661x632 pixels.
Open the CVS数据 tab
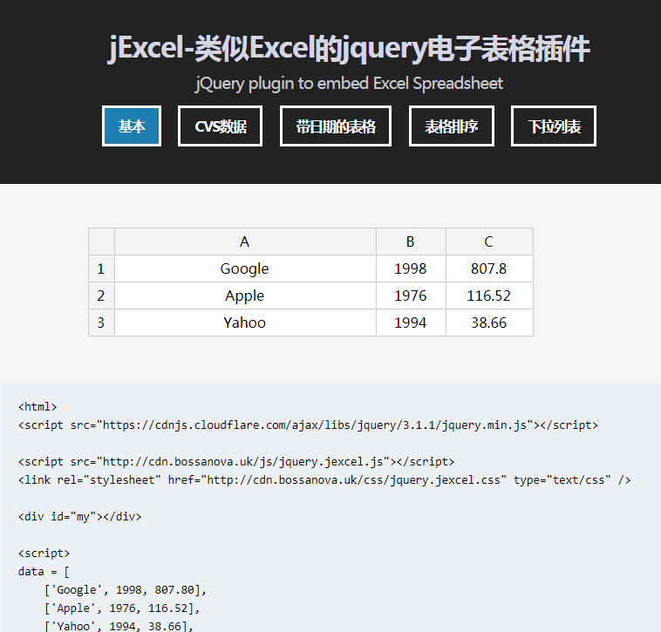(220, 126)
